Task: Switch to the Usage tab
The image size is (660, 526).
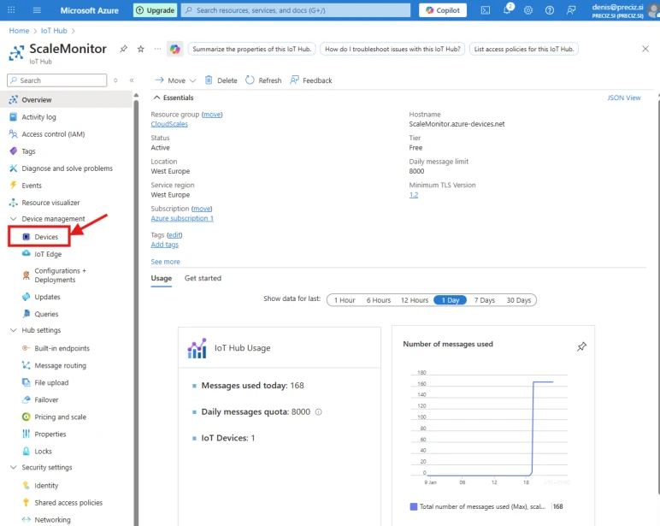Action: 162,278
